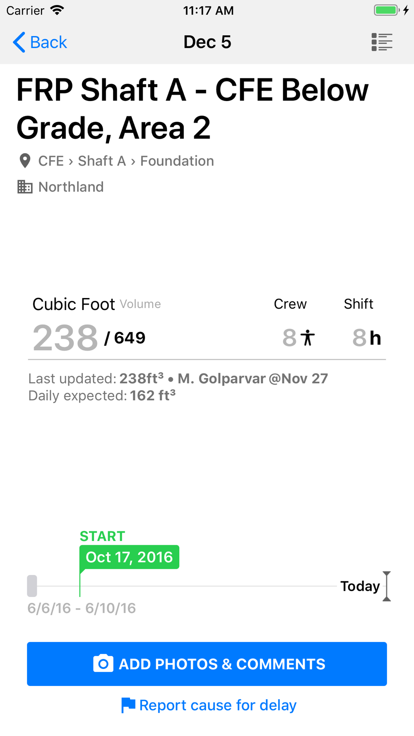Tap the blue flag icon
Image resolution: width=414 pixels, height=736 pixels.
[128, 705]
